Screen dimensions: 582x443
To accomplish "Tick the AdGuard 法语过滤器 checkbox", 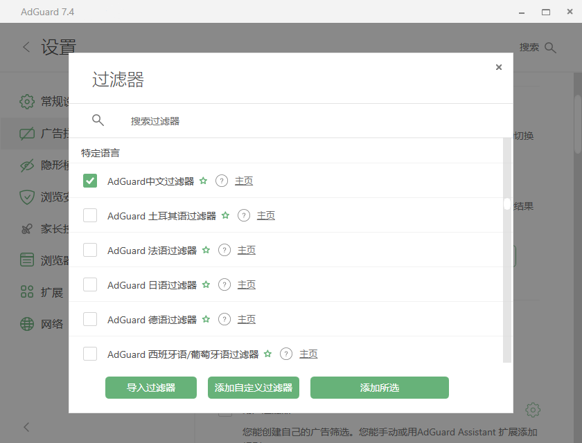I will point(90,250).
